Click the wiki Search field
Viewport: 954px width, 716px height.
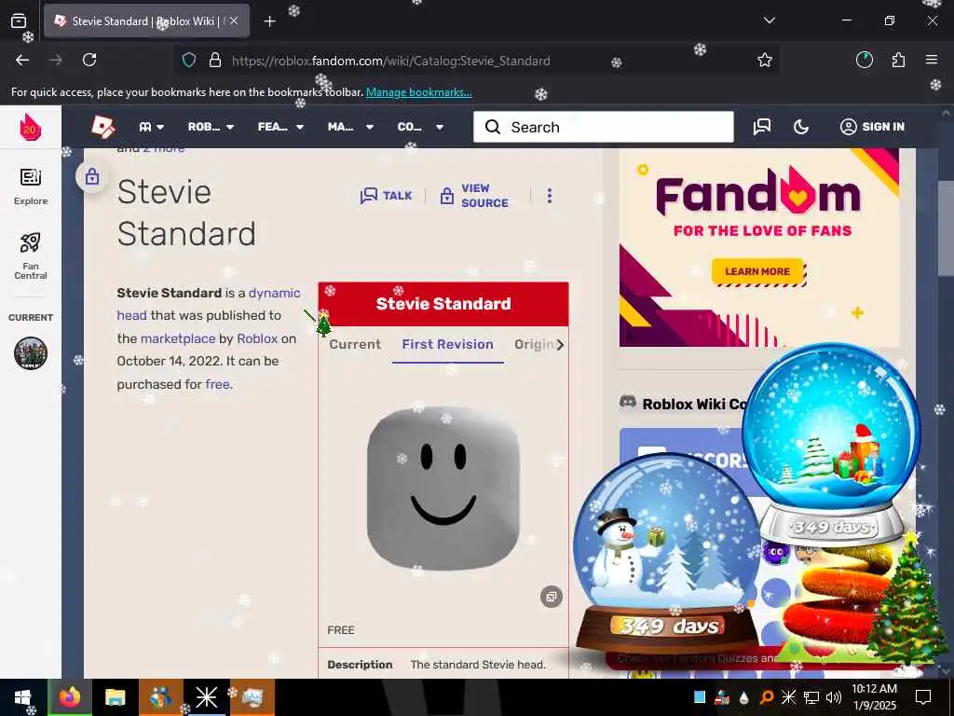(x=604, y=127)
